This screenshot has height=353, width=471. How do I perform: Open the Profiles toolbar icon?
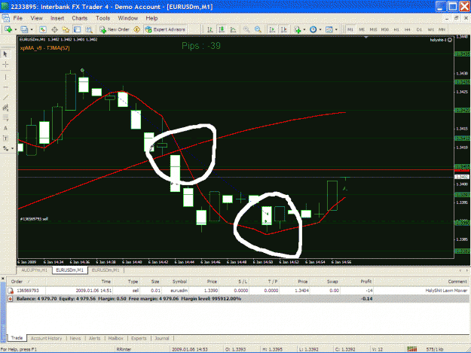pyautogui.click(x=24, y=29)
